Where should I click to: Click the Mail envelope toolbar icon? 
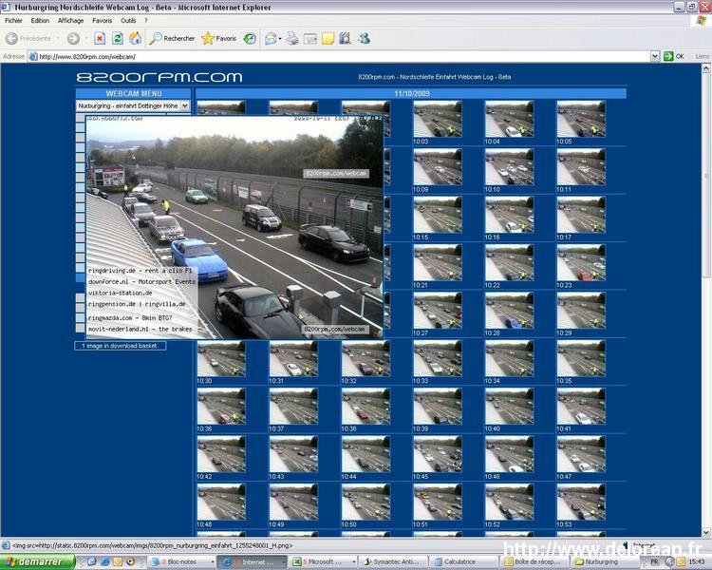pos(271,39)
